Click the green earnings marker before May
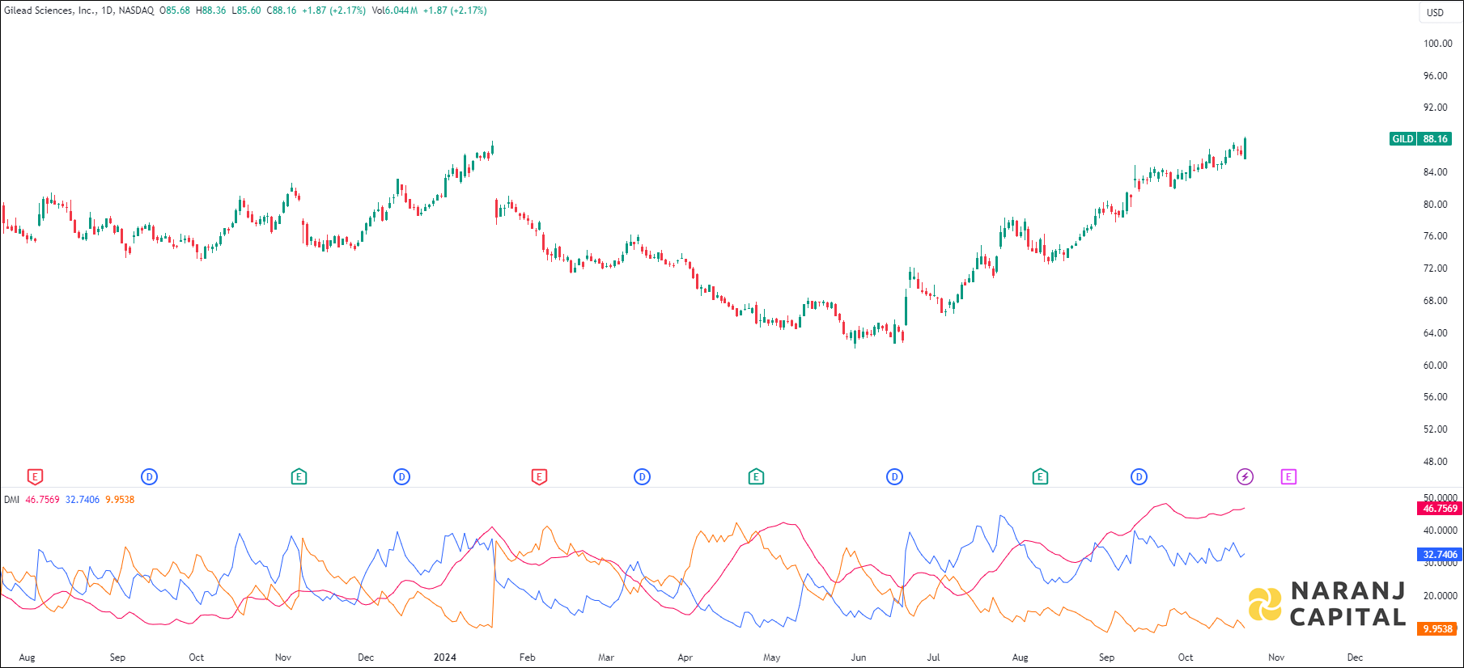Screen dimensions: 1464x668 756,477
